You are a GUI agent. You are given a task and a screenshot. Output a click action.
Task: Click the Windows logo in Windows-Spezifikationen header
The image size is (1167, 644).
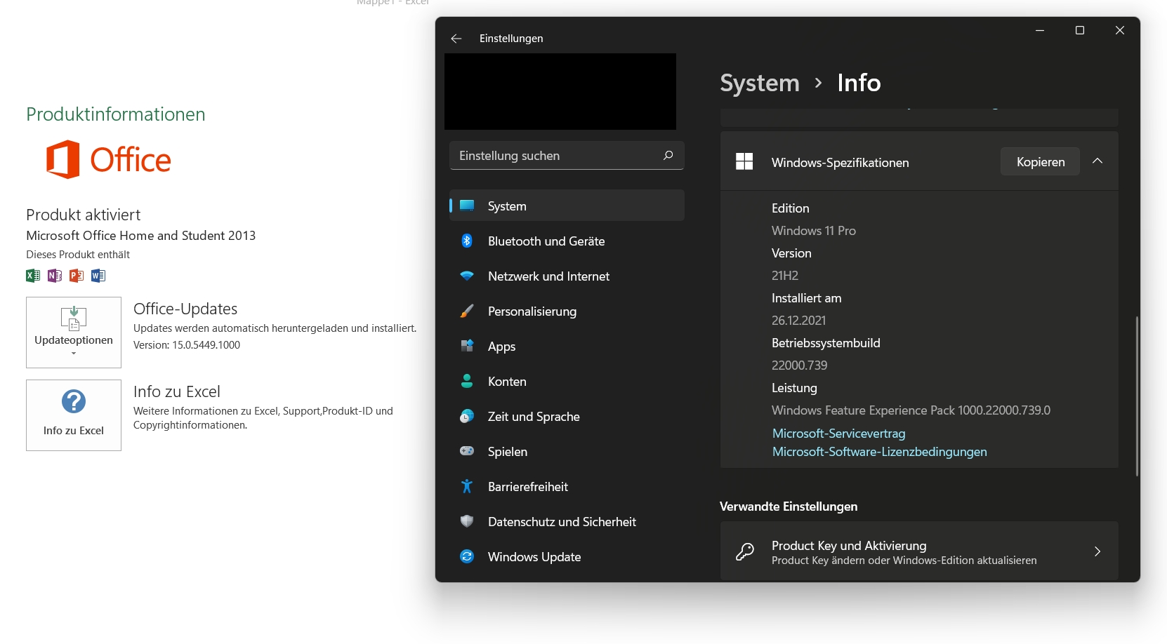point(744,162)
